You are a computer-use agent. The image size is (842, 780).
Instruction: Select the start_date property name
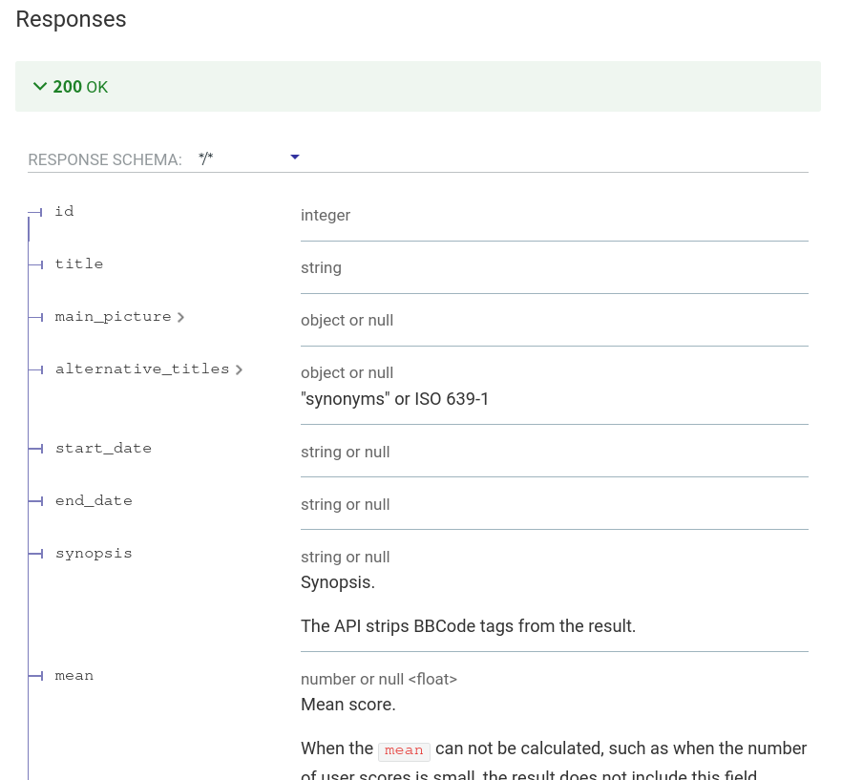103,449
